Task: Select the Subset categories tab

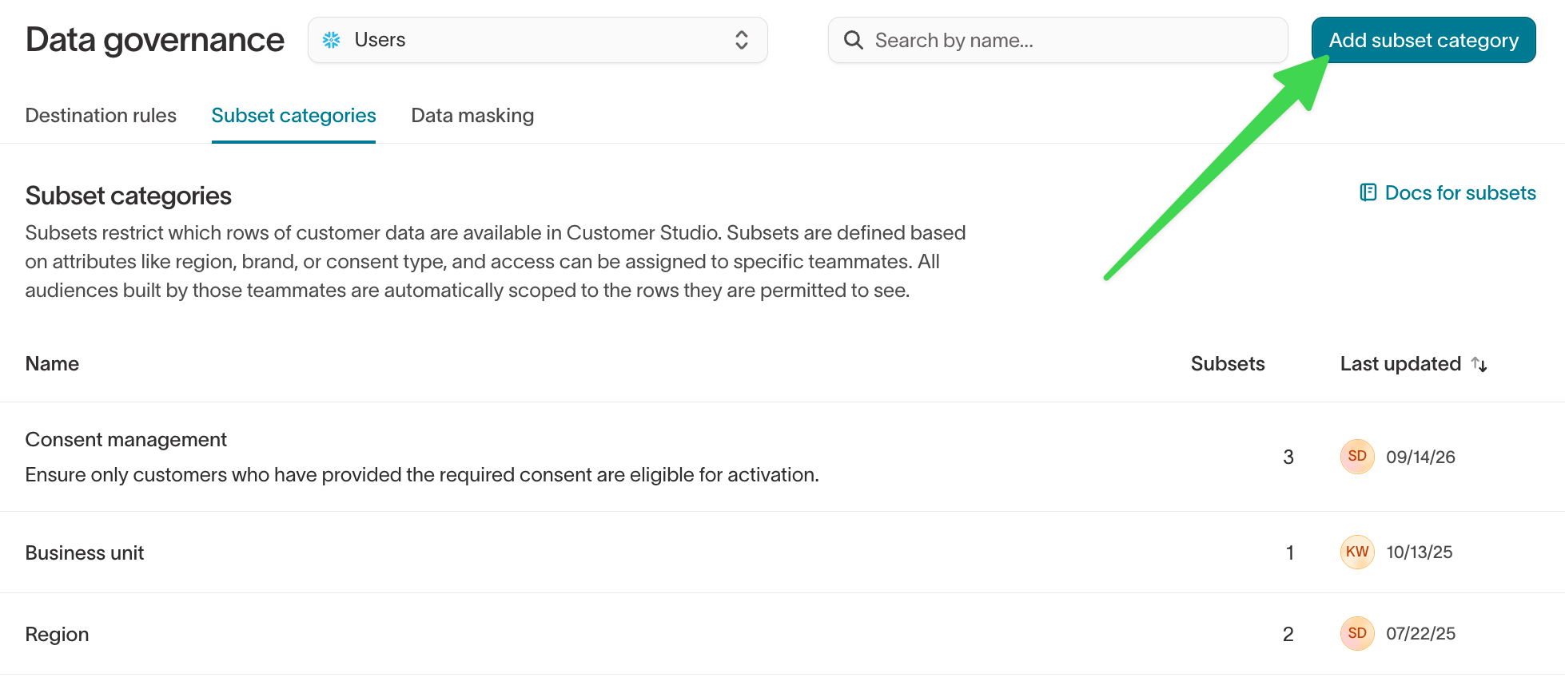Action: tap(293, 116)
